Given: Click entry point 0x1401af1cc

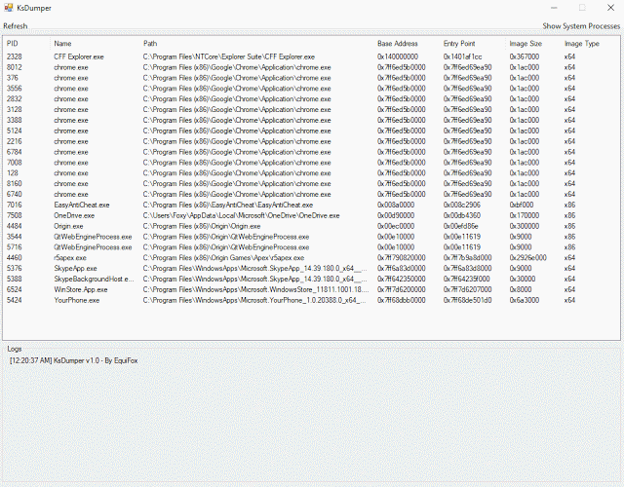Looking at the screenshot, I should [x=462, y=56].
